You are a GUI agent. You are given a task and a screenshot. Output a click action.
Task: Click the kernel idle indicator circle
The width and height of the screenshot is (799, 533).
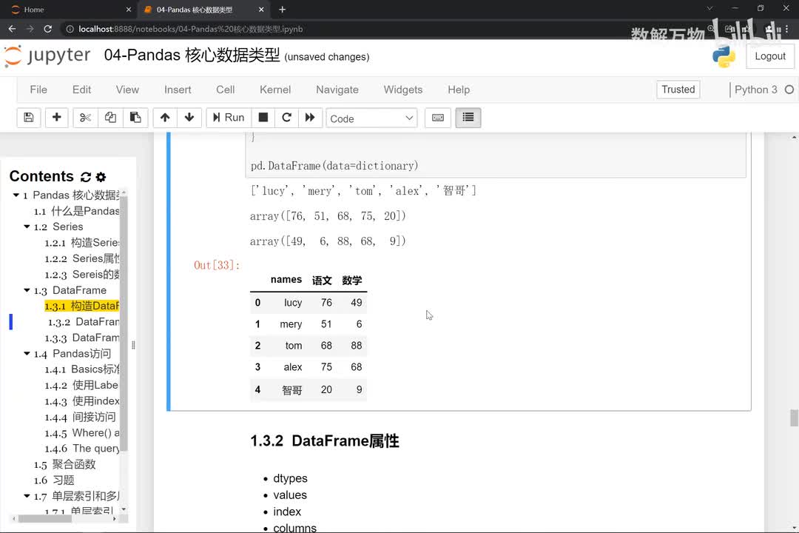[789, 90]
